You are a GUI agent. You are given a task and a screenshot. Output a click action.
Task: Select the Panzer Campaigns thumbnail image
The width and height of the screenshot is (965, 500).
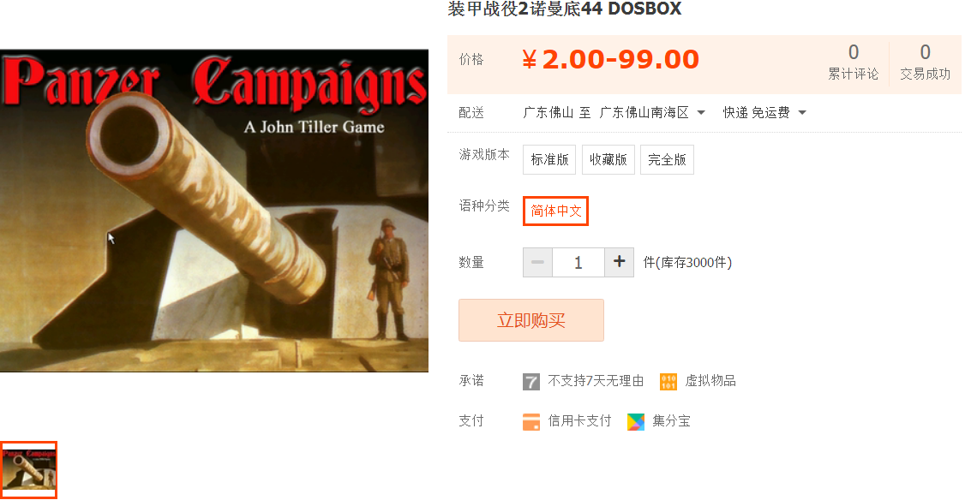pyautogui.click(x=29, y=470)
